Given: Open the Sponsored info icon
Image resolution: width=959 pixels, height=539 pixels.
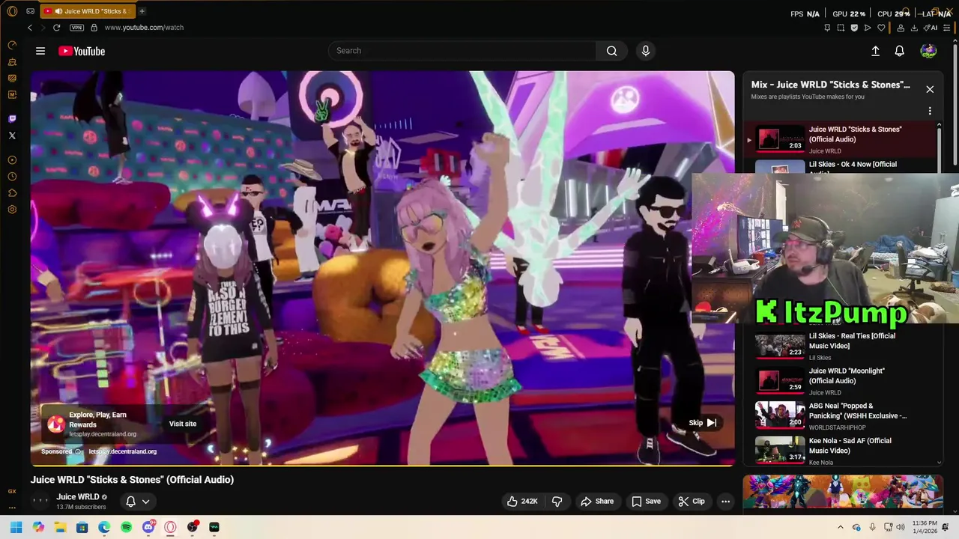Looking at the screenshot, I should (78, 451).
